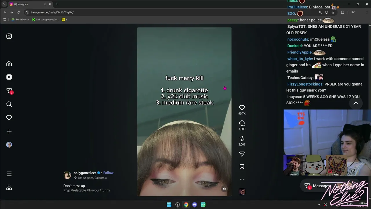
Task: Mute the Instagram tab via speaker icon
Action: pyautogui.click(x=45, y=4)
